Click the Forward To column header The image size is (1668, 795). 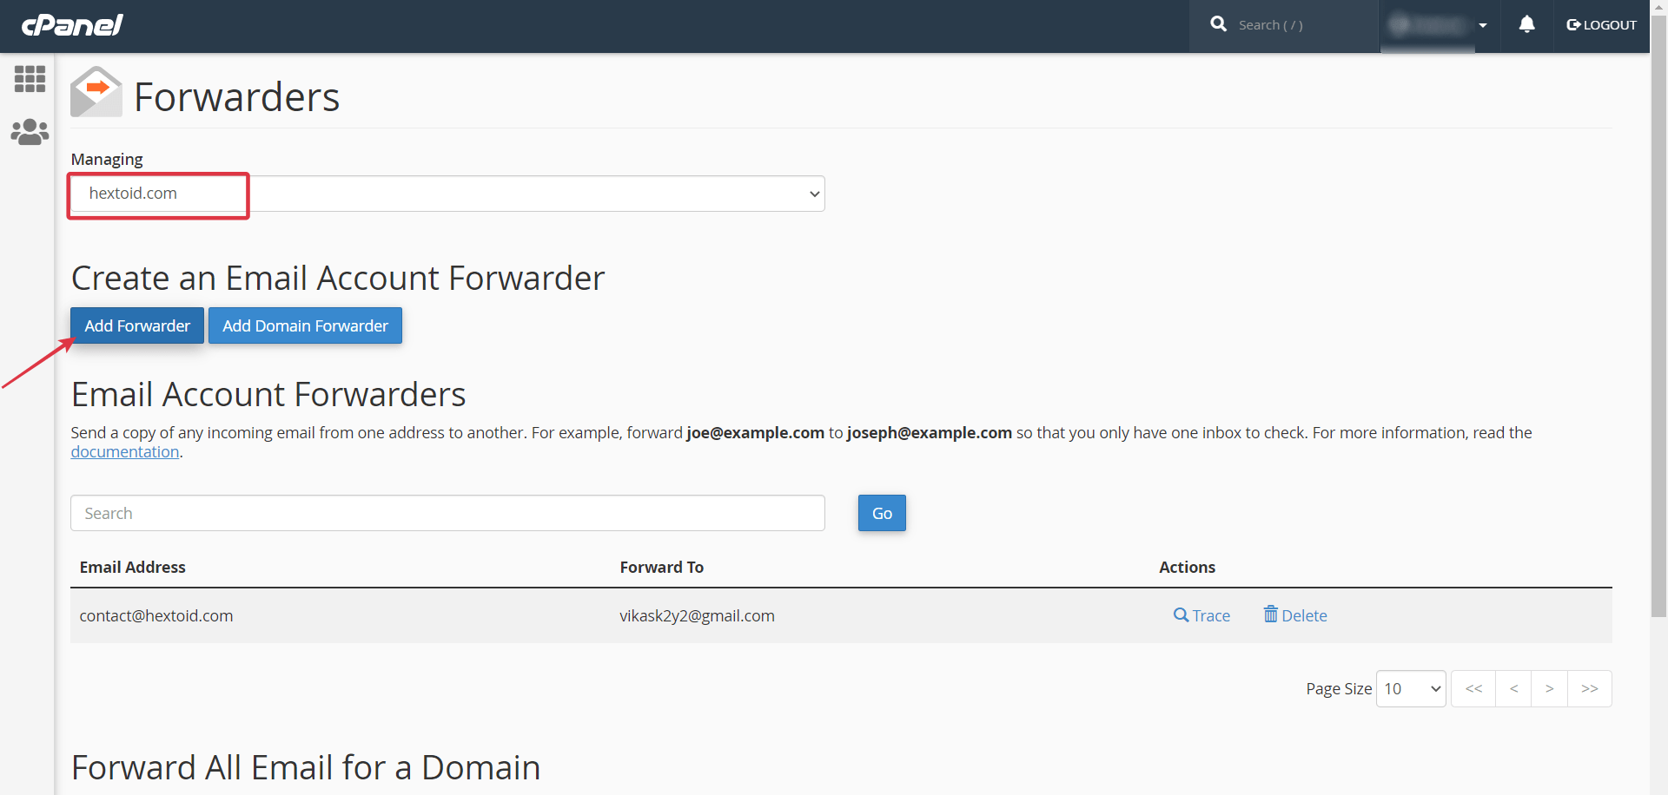click(x=661, y=567)
